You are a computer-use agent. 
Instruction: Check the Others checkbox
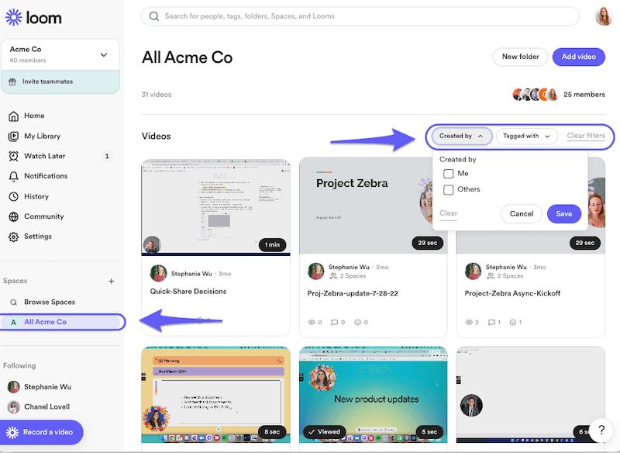coord(448,189)
